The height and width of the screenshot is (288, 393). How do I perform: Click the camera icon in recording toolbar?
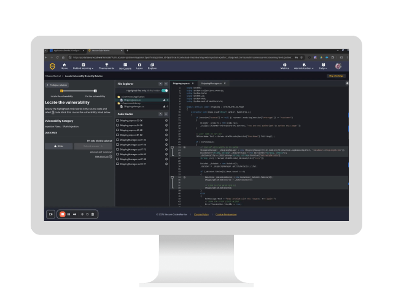pos(52,214)
